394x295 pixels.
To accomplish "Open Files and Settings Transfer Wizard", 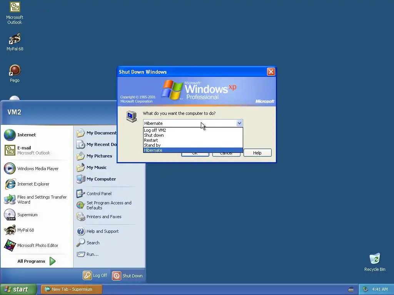I will [x=35, y=199].
